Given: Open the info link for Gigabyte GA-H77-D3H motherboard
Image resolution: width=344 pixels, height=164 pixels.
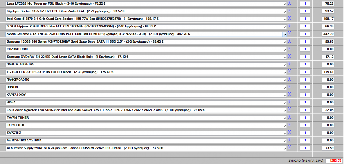Looking at the screenshot, I should (290, 11).
